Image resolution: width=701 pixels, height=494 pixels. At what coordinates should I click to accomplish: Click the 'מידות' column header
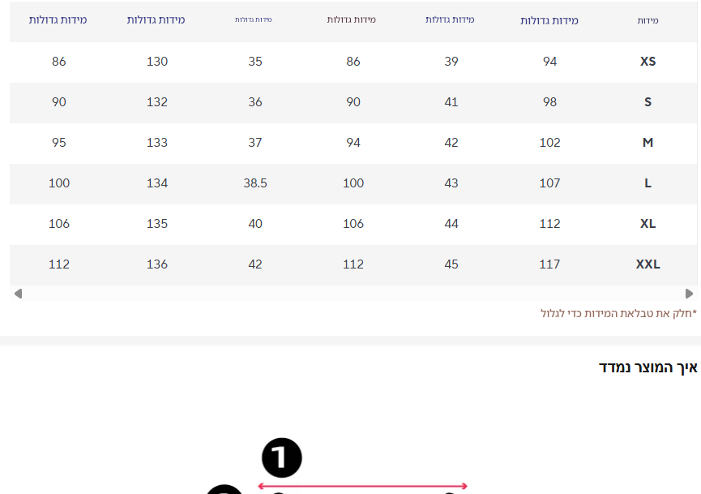648,20
